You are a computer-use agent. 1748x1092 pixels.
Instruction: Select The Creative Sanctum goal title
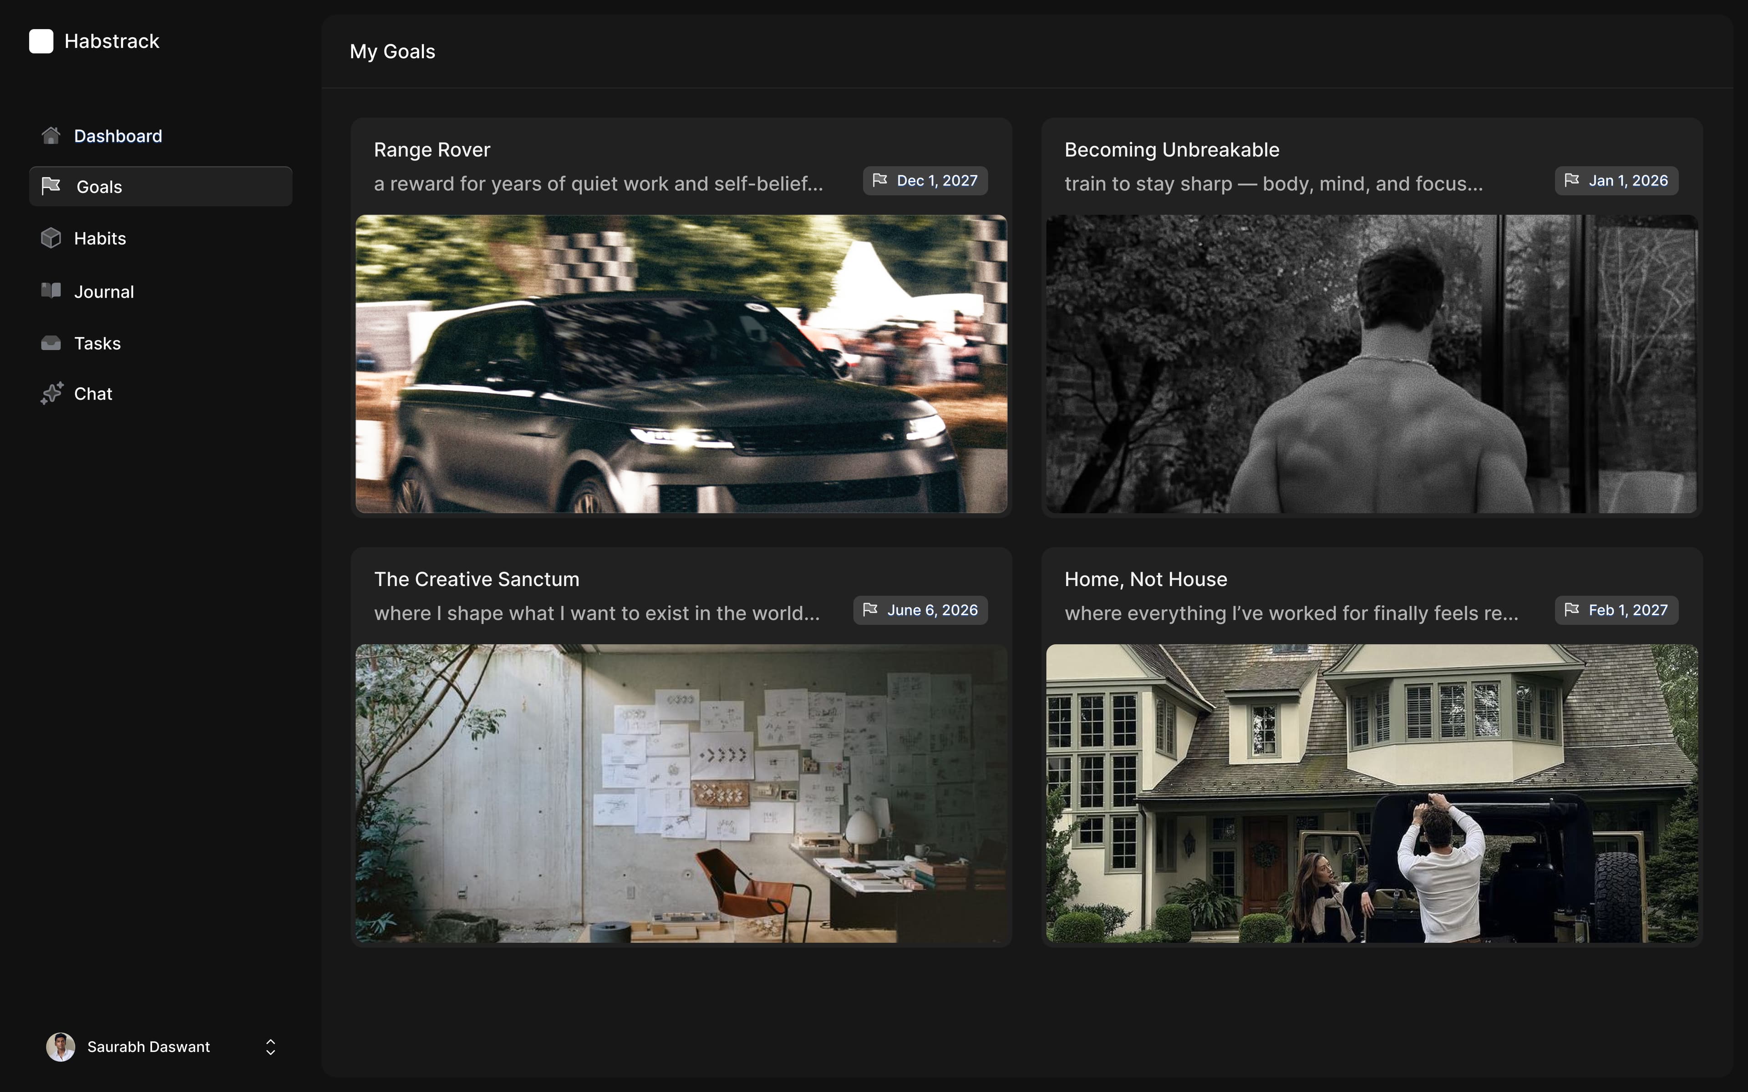[476, 579]
